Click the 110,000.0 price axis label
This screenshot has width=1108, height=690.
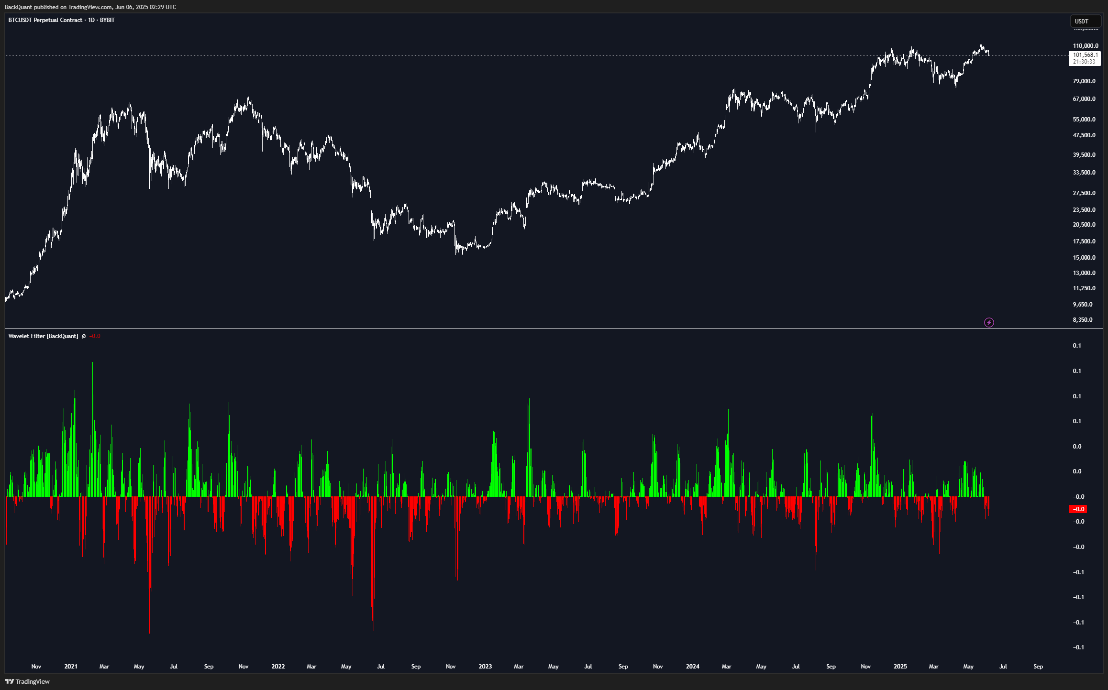pos(1086,46)
